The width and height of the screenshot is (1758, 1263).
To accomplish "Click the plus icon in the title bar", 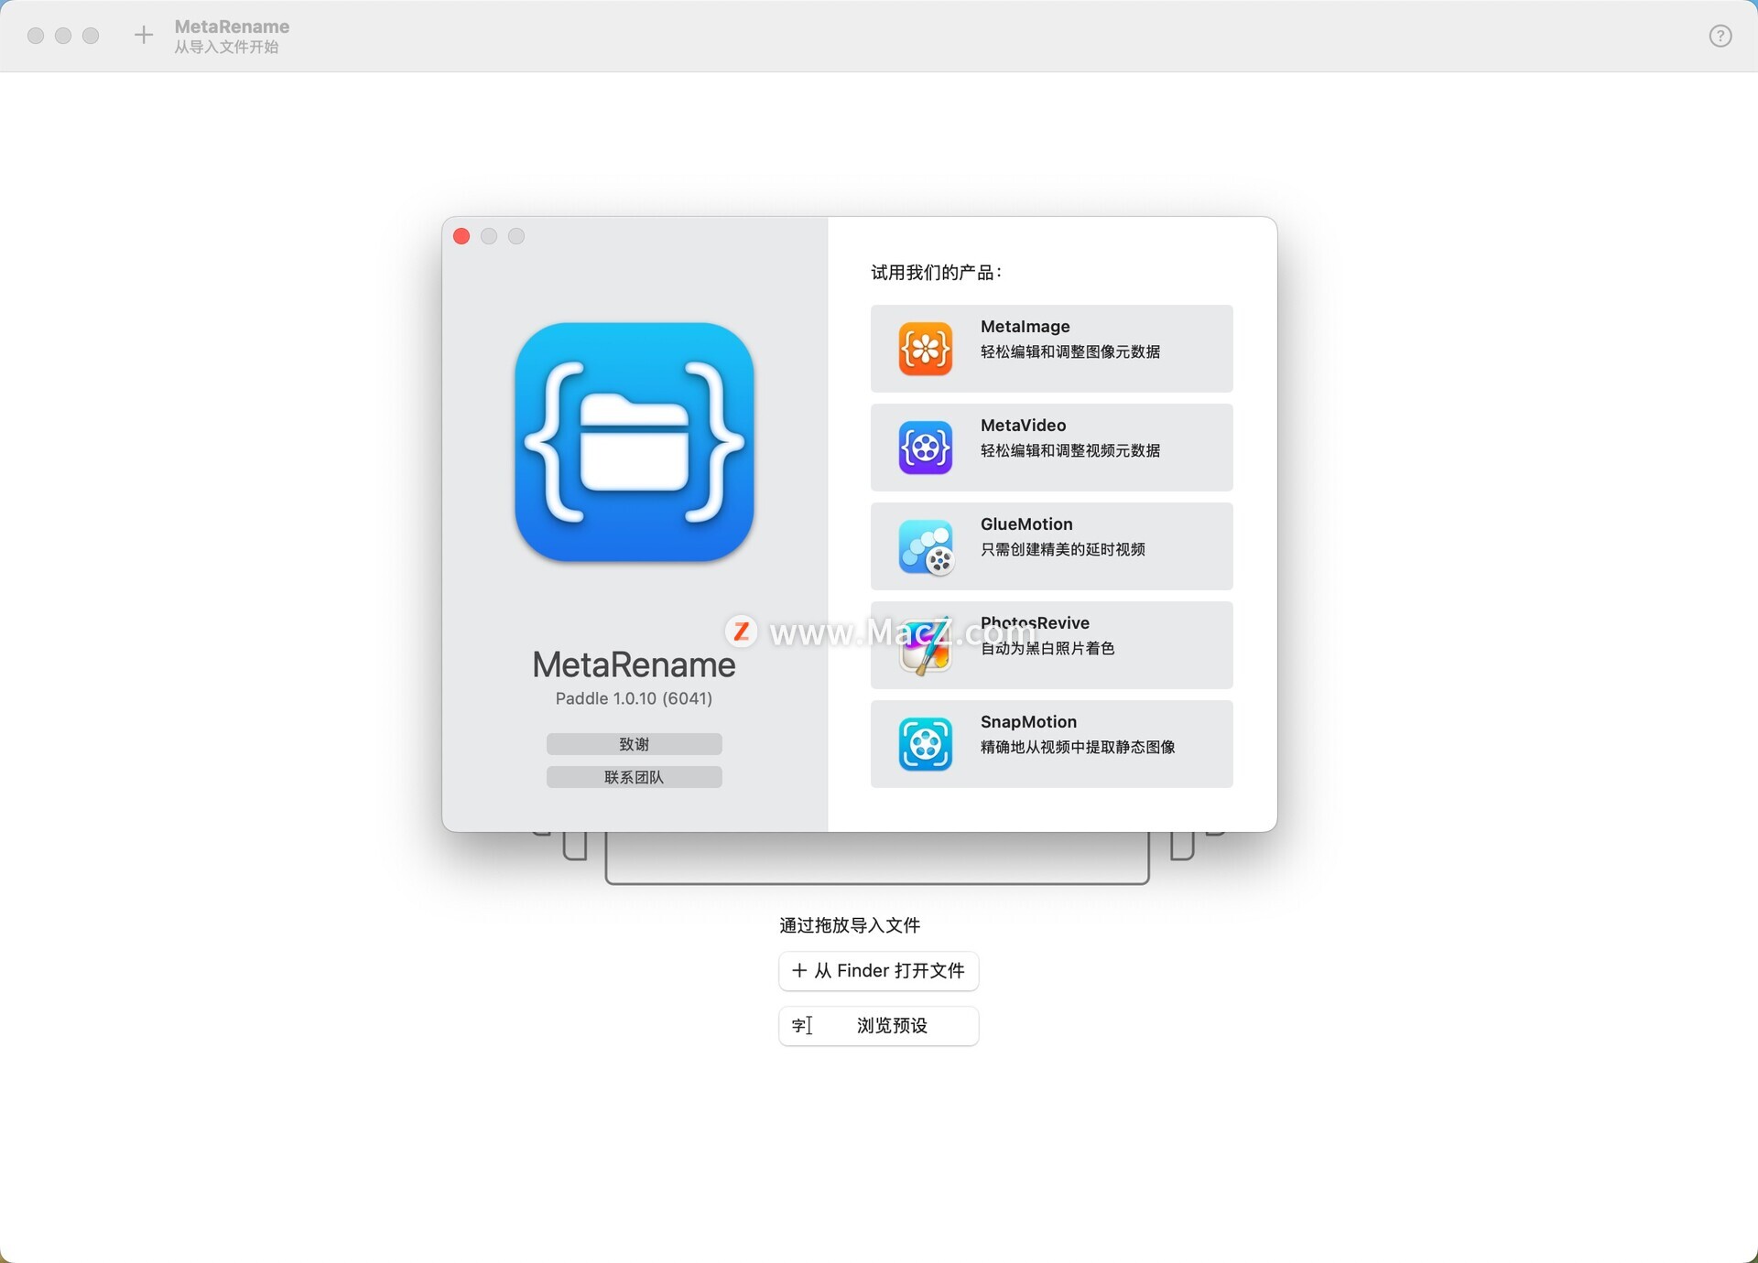I will coord(143,36).
